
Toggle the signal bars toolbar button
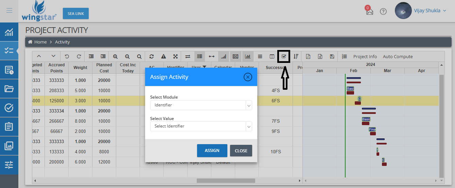(x=223, y=56)
